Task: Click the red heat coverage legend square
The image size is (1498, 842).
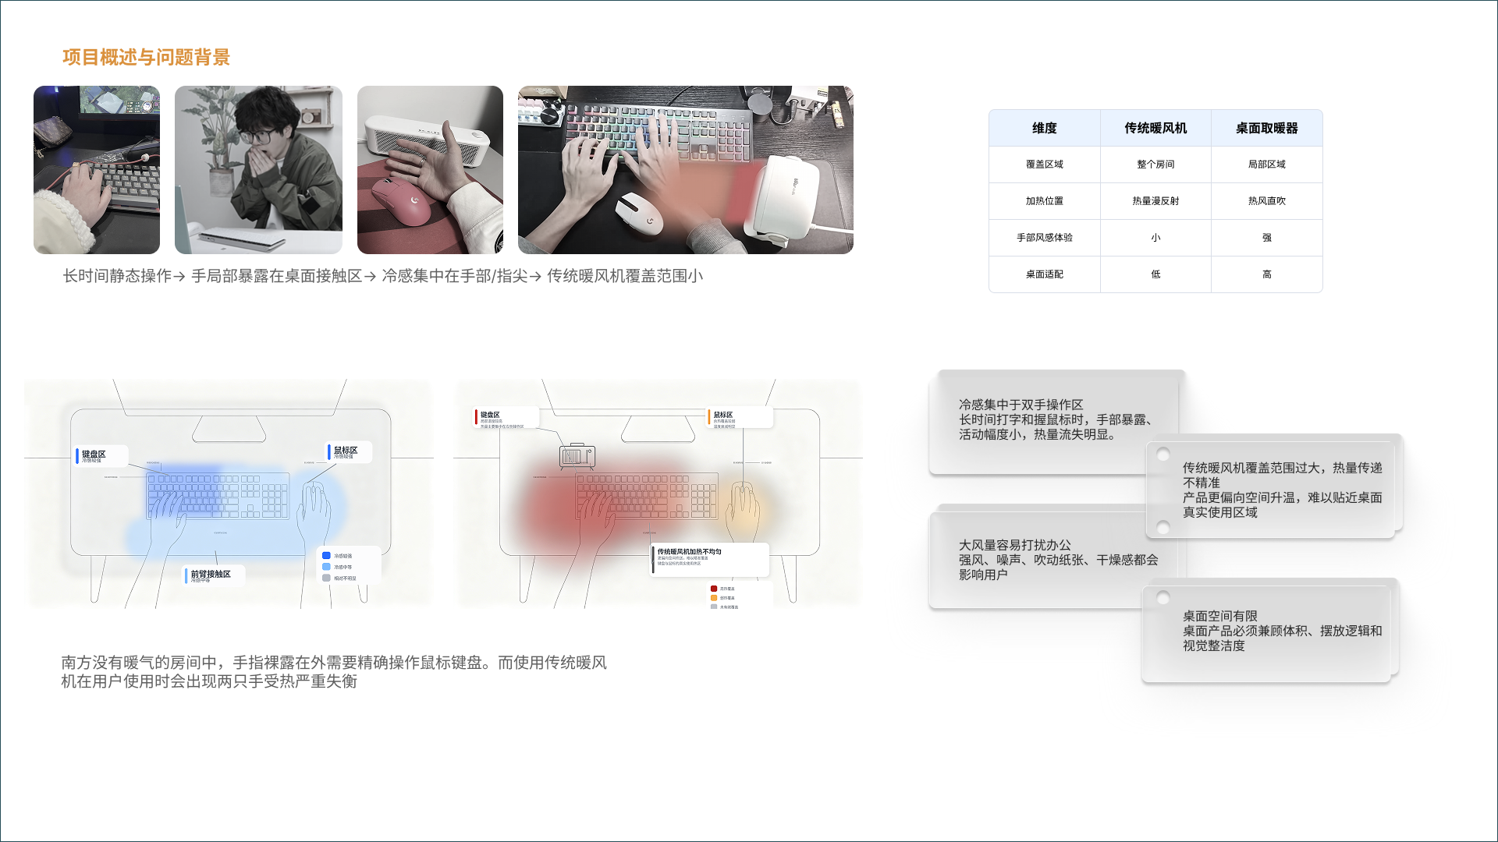Action: tap(714, 589)
